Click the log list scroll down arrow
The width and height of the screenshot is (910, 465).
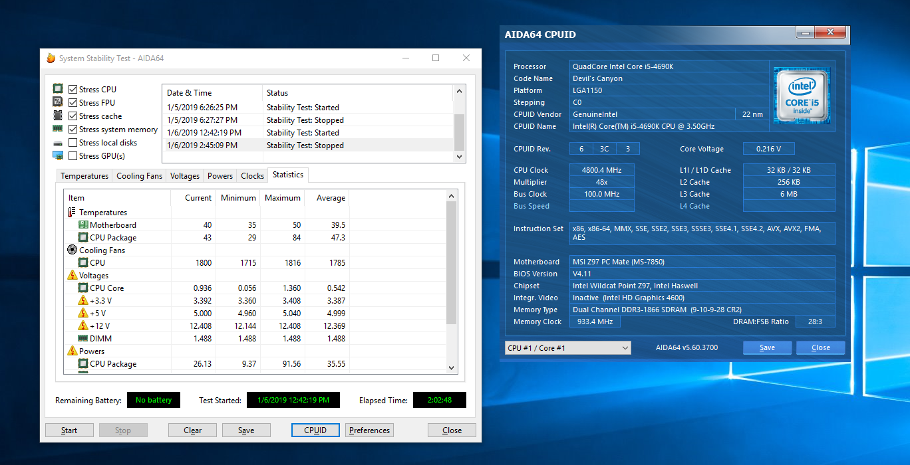click(459, 157)
